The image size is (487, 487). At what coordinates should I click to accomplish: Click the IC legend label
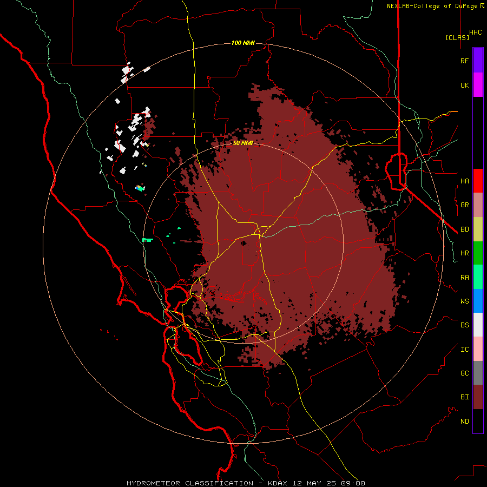(x=464, y=350)
